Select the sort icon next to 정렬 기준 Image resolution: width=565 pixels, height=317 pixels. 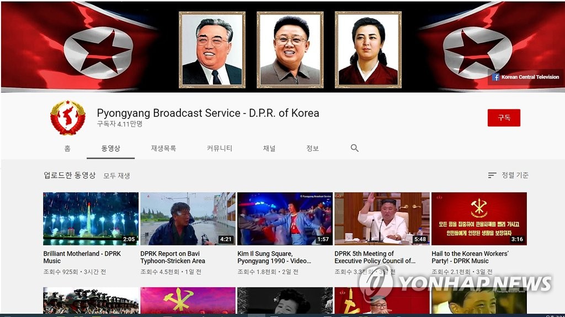coord(491,175)
